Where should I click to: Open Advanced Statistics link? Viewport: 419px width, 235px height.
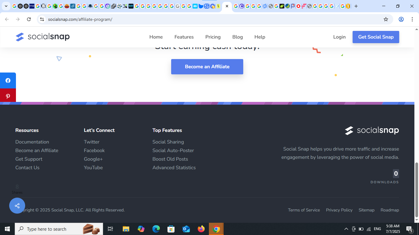point(174,168)
